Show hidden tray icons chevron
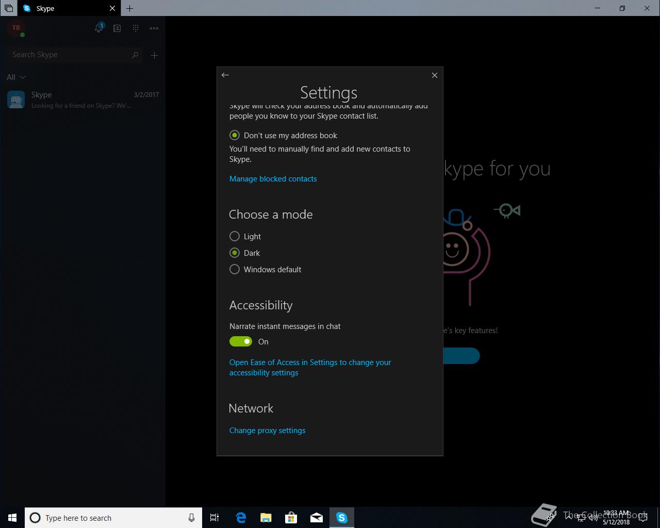660x528 pixels. coord(569,518)
